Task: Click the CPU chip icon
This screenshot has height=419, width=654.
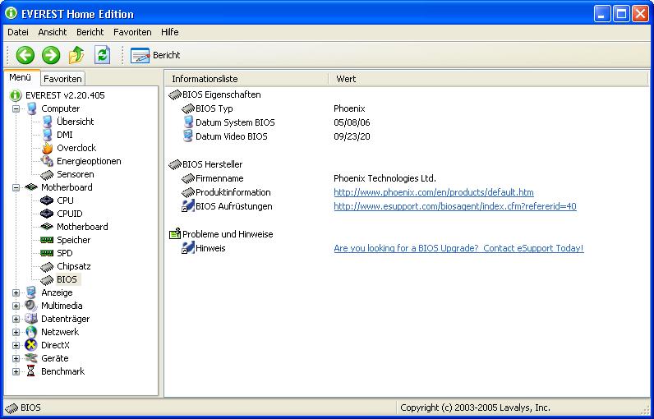Action: (x=47, y=200)
